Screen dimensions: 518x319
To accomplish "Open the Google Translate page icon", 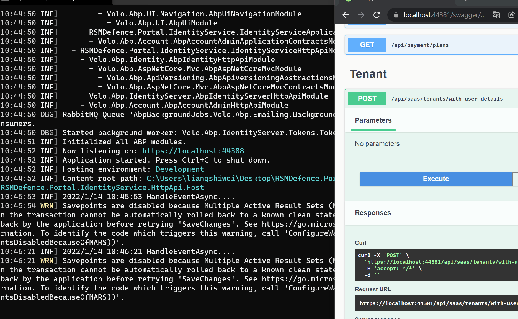I will 496,15.
